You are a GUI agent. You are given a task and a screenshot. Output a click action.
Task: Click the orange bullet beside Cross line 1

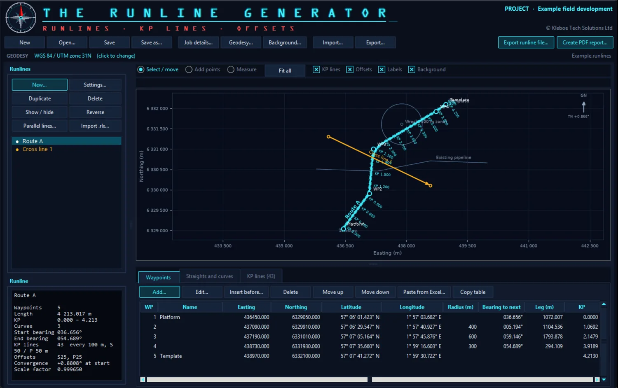(17, 150)
